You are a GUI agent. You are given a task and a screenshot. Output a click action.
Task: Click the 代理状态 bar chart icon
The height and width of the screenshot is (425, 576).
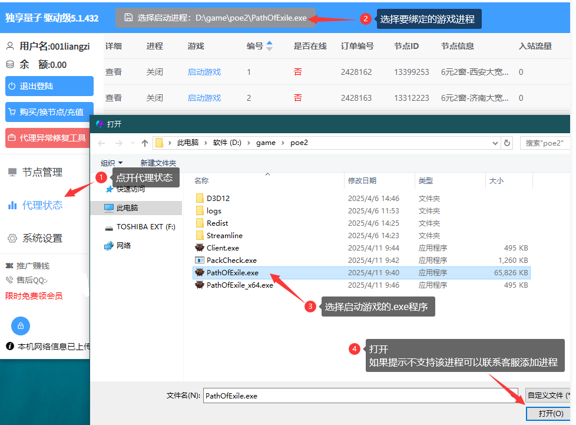point(12,205)
